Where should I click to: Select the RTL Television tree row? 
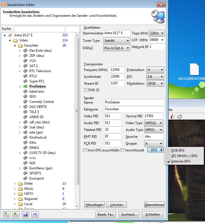[40, 71]
